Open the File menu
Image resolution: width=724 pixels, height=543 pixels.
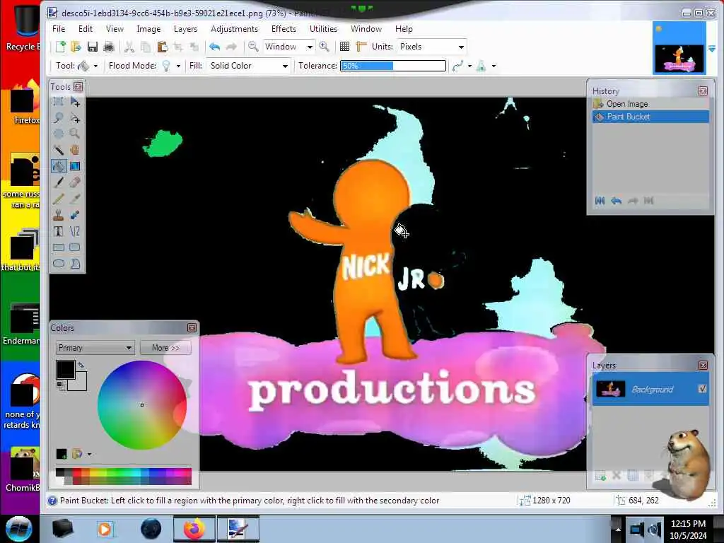click(59, 28)
